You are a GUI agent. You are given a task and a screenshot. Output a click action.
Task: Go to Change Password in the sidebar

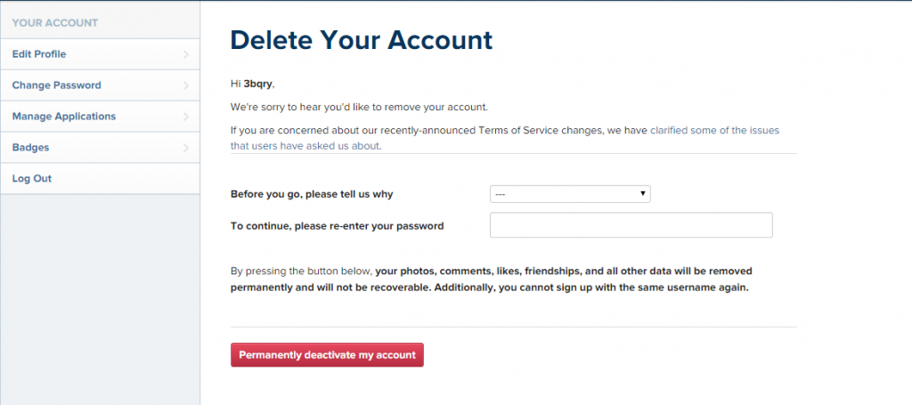coord(56,85)
